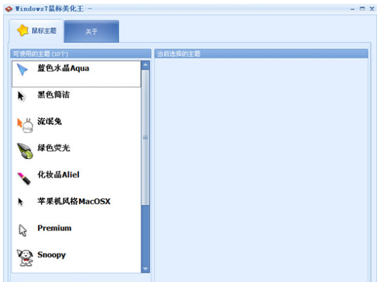The image size is (380, 282).
Task: Select the Premium theme
Action: [77, 233]
